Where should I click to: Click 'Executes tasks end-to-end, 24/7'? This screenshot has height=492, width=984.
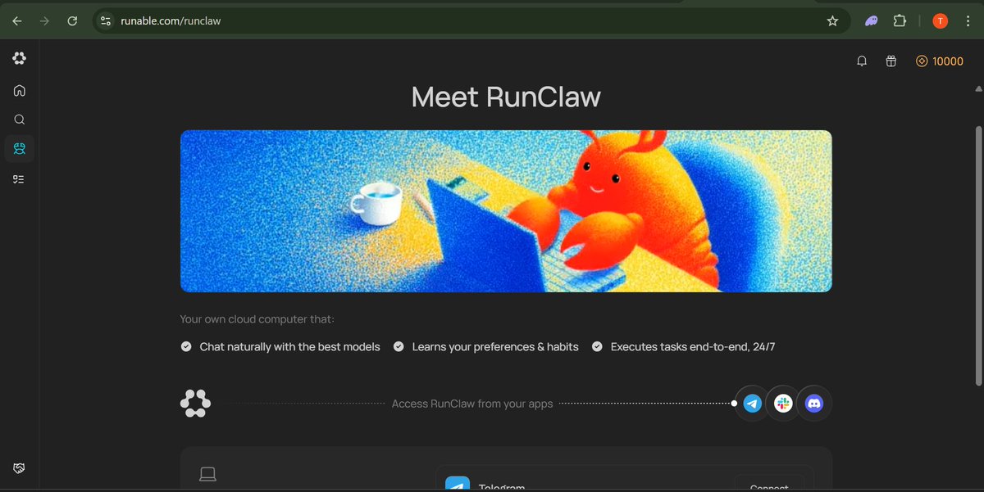[693, 347]
